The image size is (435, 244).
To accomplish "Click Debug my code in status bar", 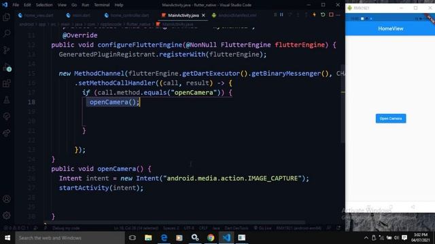I will pos(66,228).
